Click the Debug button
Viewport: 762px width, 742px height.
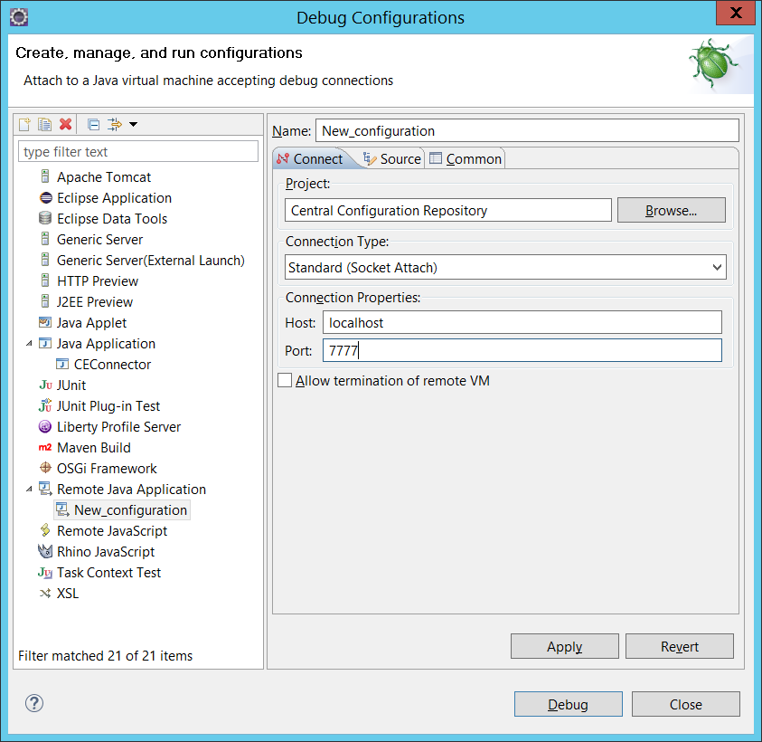point(568,704)
